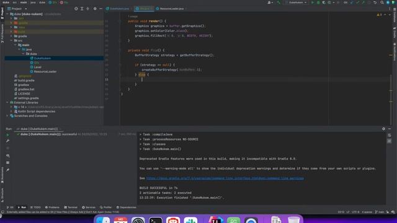This screenshot has height=223, width=397.
Task: Click the soft-wrap icon beside console output
Action: [389, 136]
